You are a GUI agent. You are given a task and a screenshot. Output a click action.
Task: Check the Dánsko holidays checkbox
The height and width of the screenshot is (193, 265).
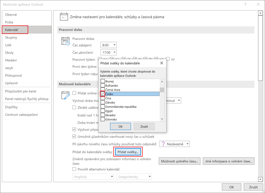coord(102,102)
